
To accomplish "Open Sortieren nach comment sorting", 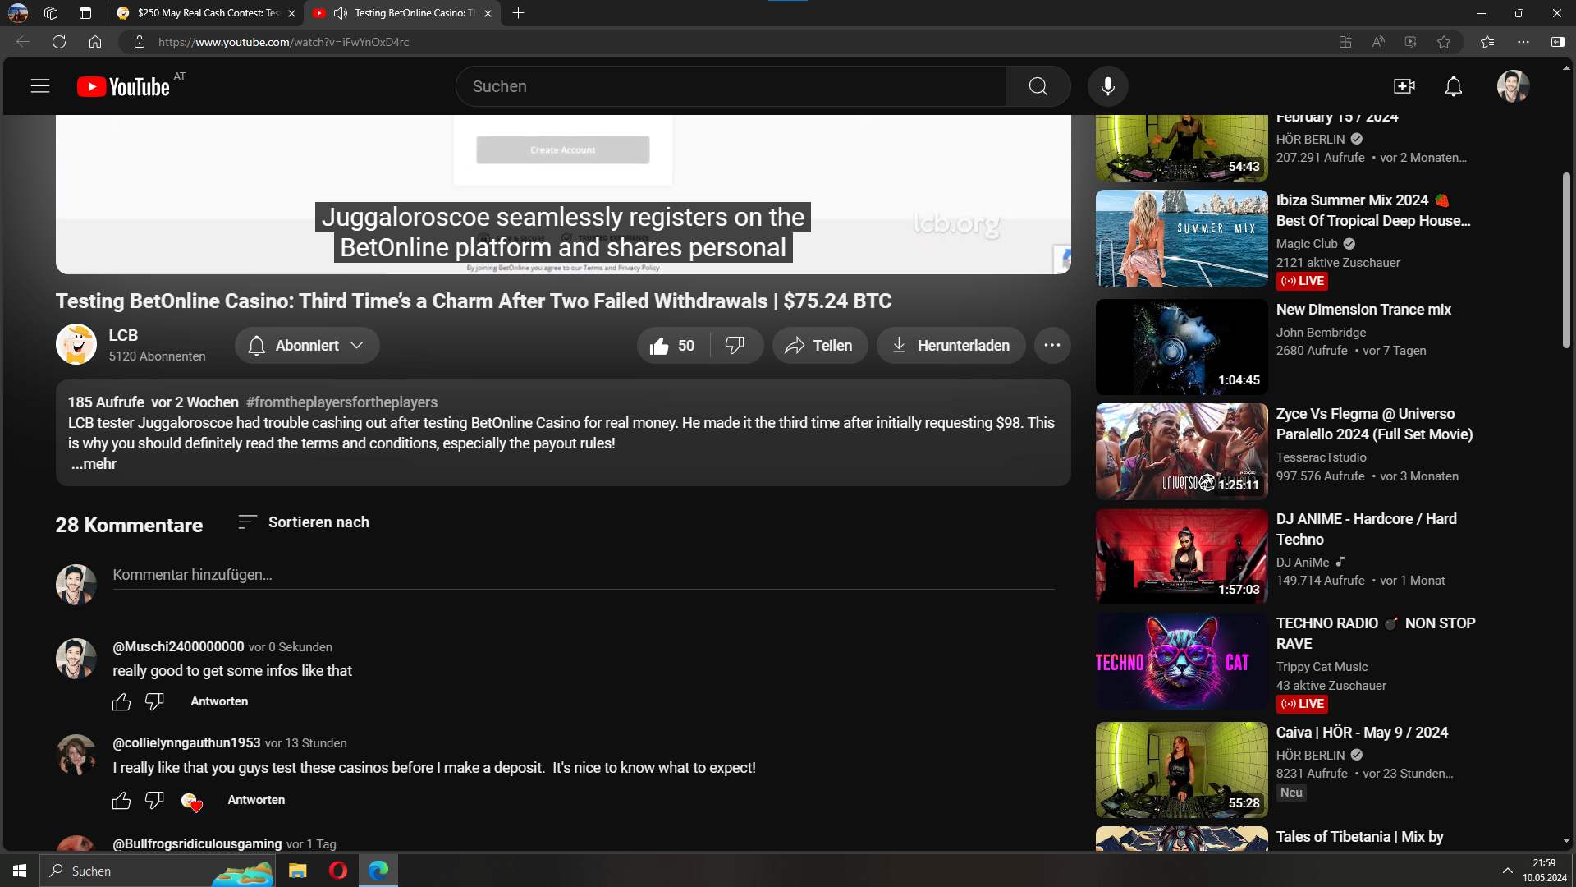I will click(304, 522).
